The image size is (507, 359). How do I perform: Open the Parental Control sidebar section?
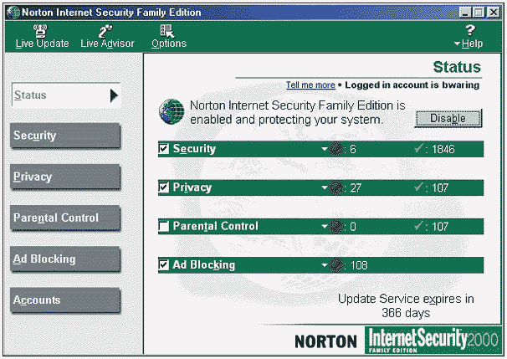click(65, 218)
